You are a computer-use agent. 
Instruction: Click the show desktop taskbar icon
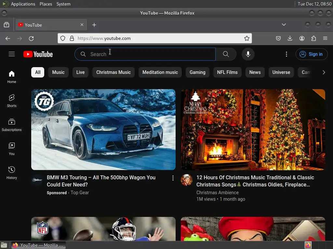tap(4, 245)
